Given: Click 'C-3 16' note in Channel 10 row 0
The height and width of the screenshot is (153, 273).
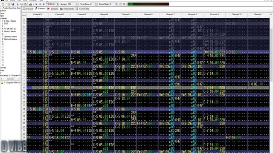Looking at the screenshot, I should point(230,52).
